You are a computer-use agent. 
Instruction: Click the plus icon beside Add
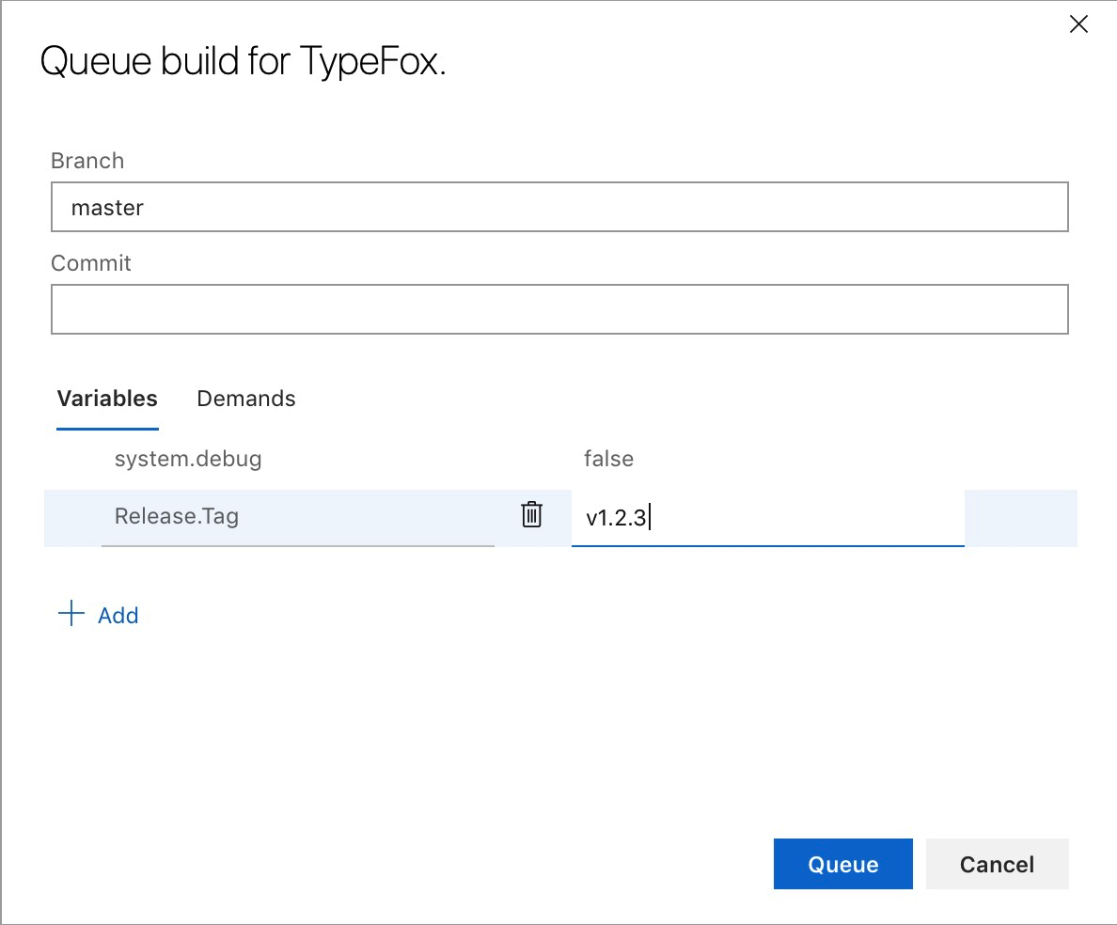(71, 613)
